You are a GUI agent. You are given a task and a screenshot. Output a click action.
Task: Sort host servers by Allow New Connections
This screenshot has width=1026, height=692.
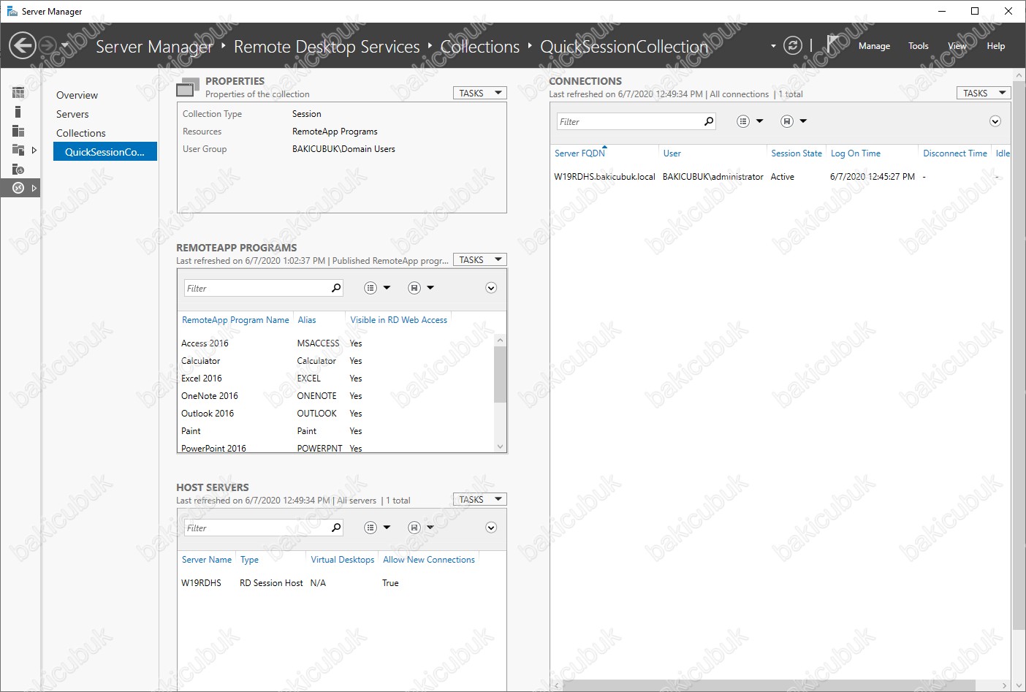pyautogui.click(x=429, y=560)
